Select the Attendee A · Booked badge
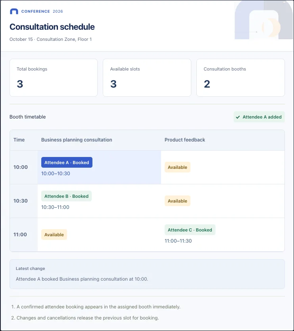The height and width of the screenshot is (331, 294). [67, 163]
